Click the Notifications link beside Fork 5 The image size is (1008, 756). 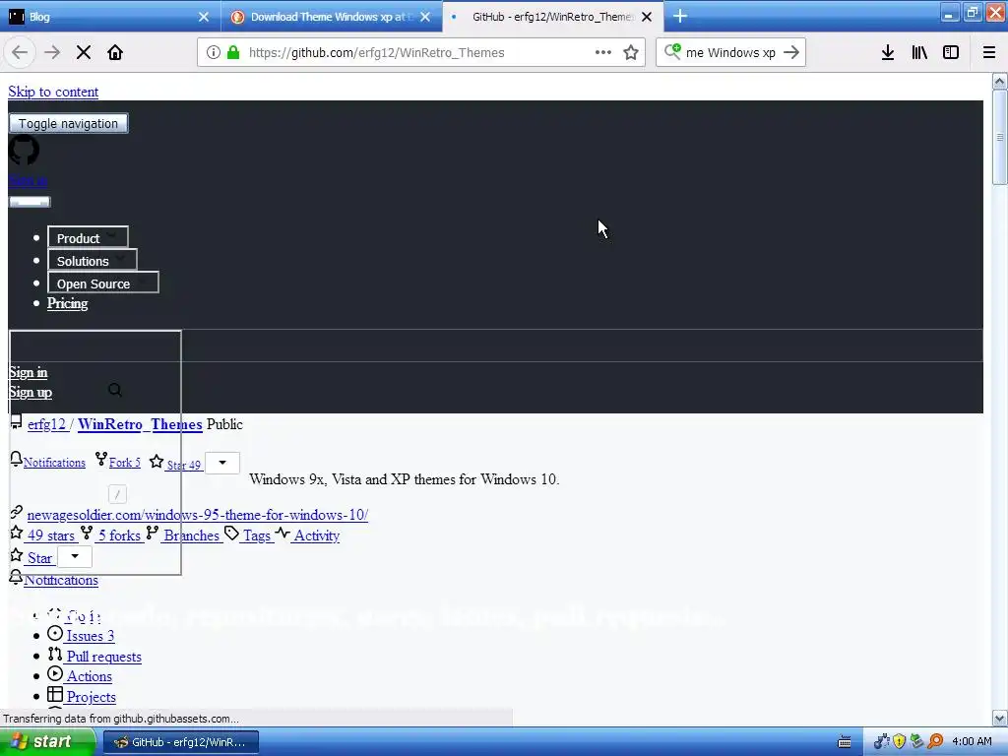click(54, 463)
